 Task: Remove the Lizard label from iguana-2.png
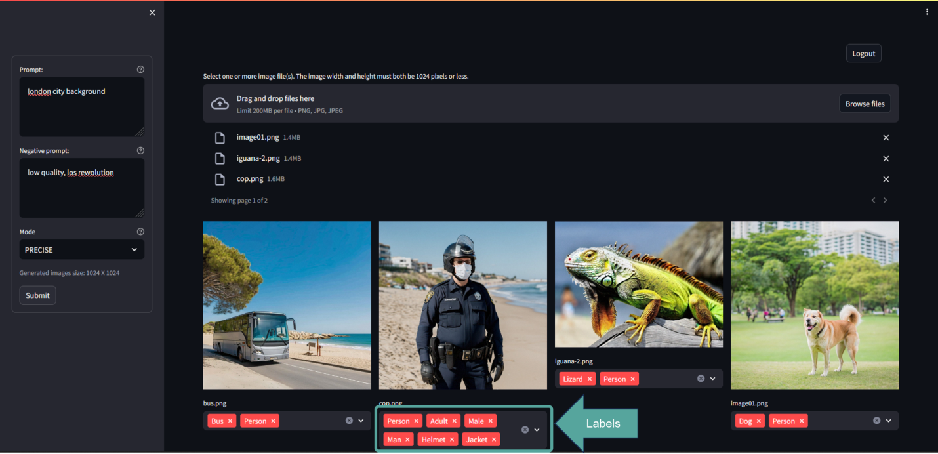tap(589, 379)
